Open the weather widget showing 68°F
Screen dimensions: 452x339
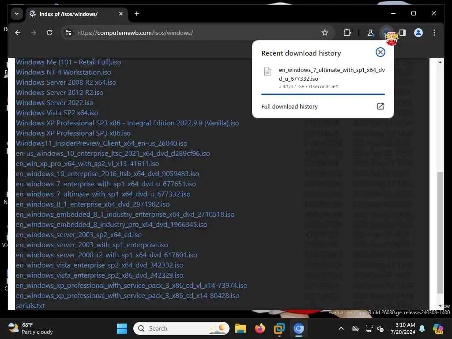click(30, 328)
